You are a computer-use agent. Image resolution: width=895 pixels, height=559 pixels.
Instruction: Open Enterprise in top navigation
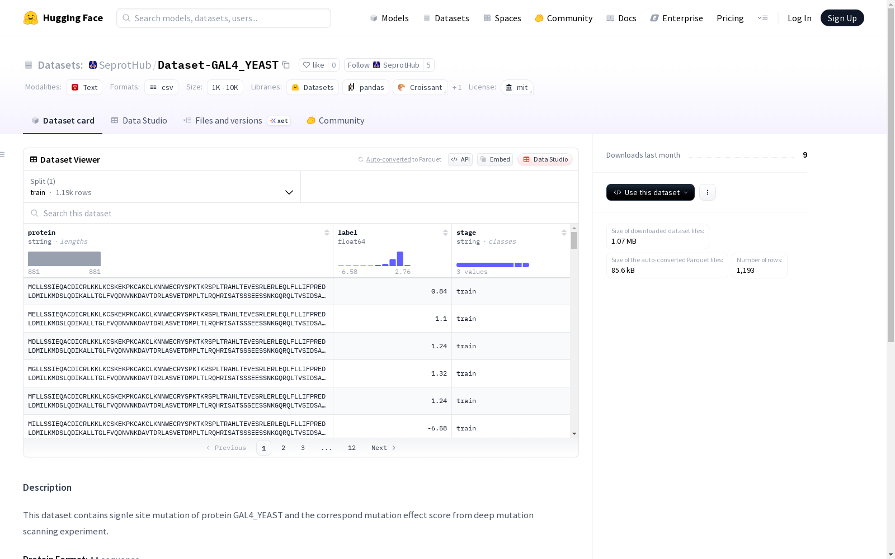click(677, 18)
